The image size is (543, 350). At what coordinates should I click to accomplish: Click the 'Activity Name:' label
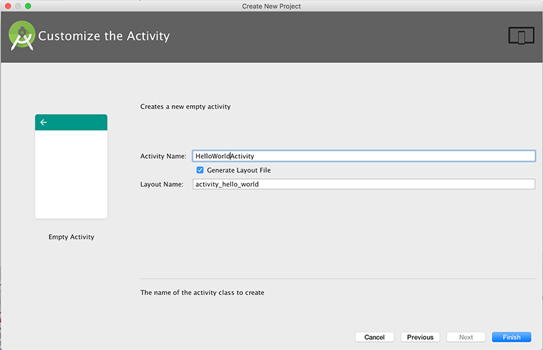click(x=163, y=156)
